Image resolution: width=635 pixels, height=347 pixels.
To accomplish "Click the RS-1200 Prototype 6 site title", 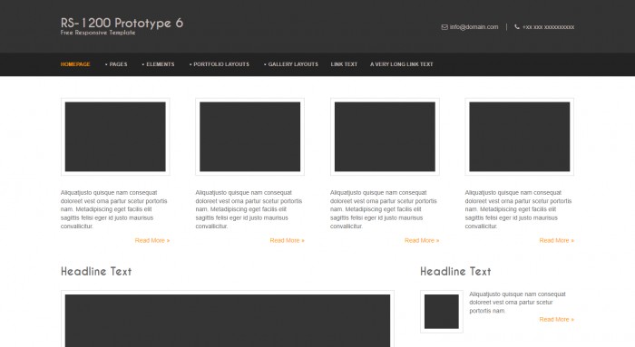I will tap(122, 23).
